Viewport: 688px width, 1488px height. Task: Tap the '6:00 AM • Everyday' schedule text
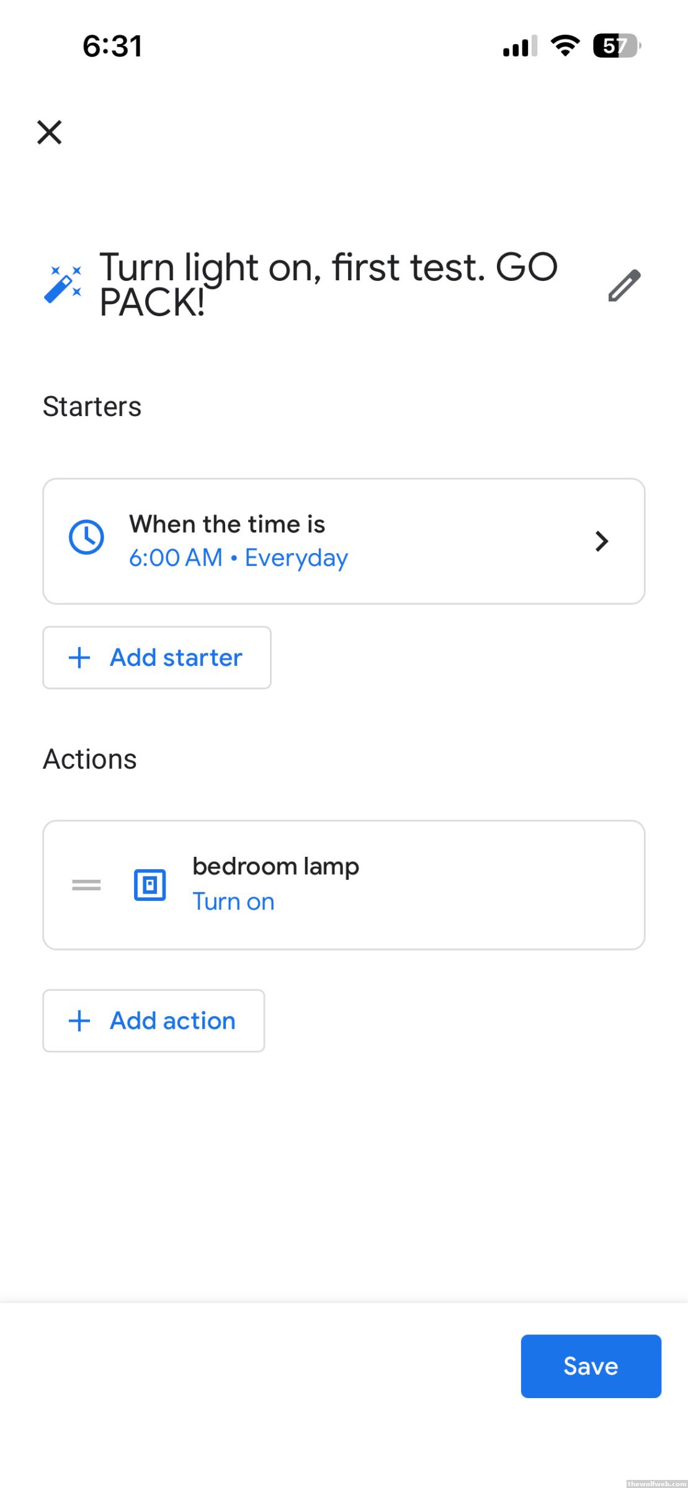pyautogui.click(x=238, y=558)
